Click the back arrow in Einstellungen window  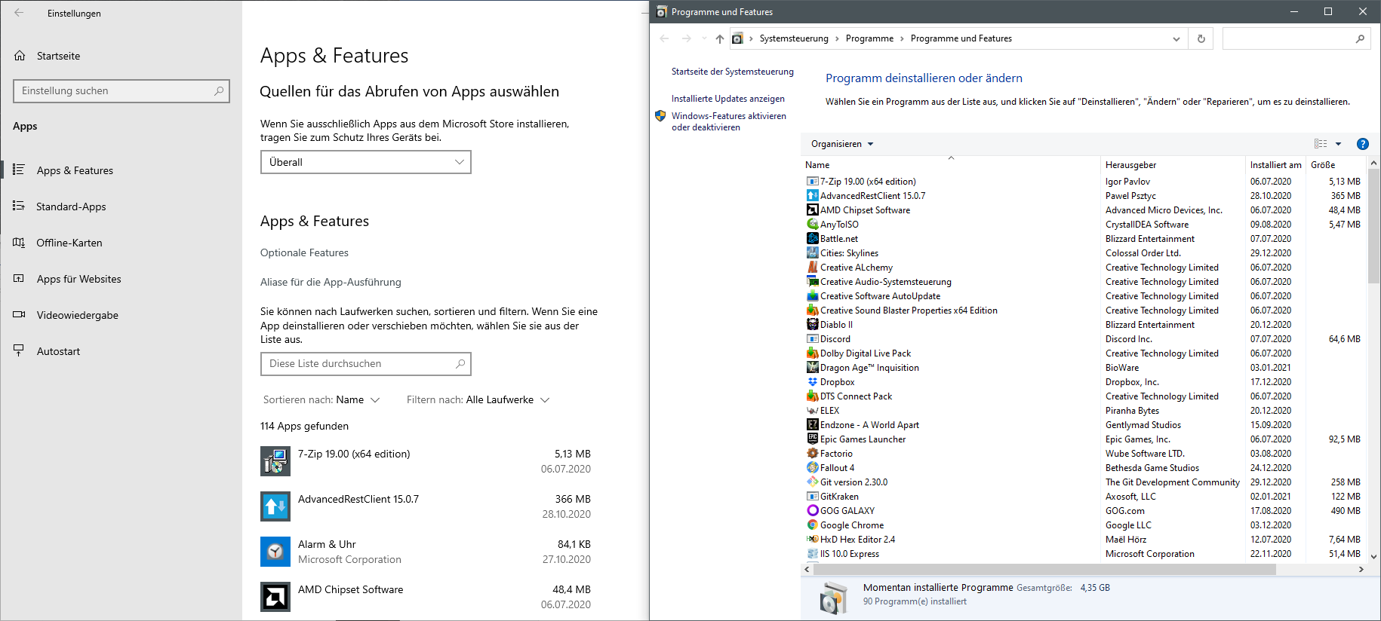[19, 13]
